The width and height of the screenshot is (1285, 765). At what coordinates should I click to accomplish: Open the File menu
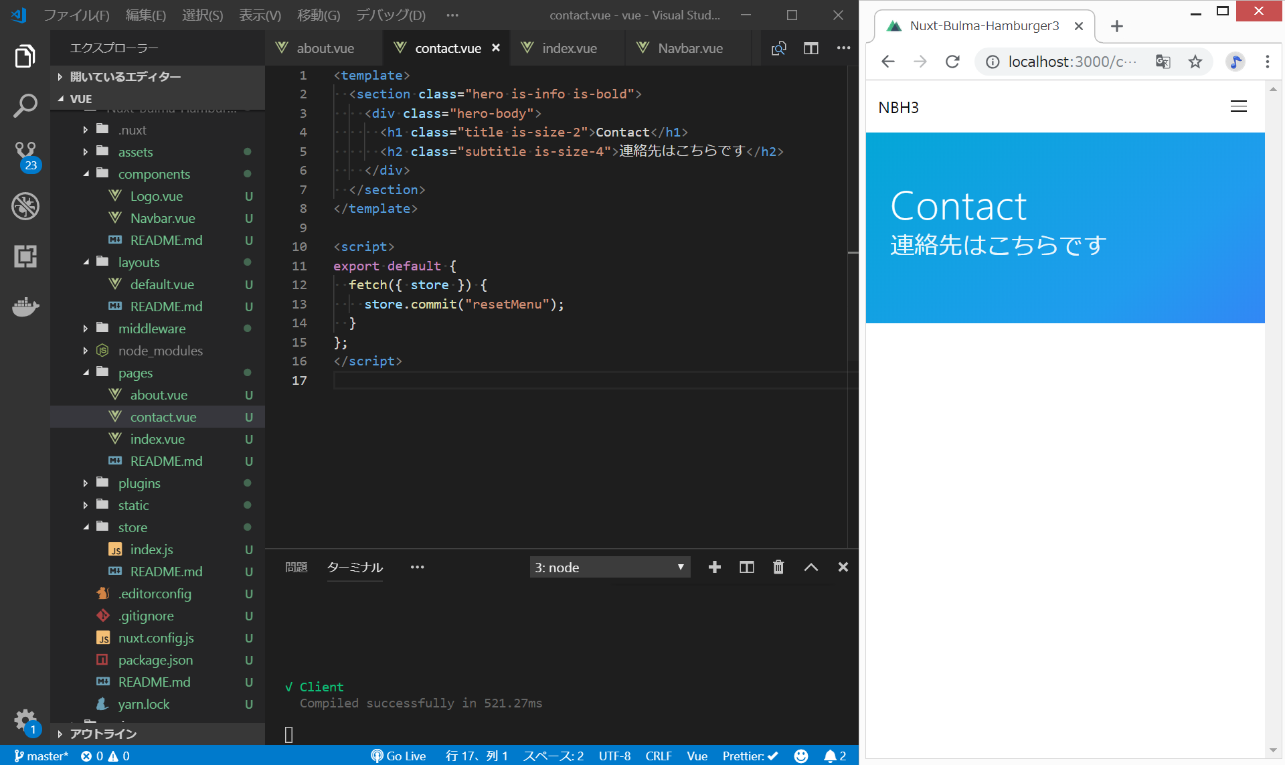[x=76, y=15]
